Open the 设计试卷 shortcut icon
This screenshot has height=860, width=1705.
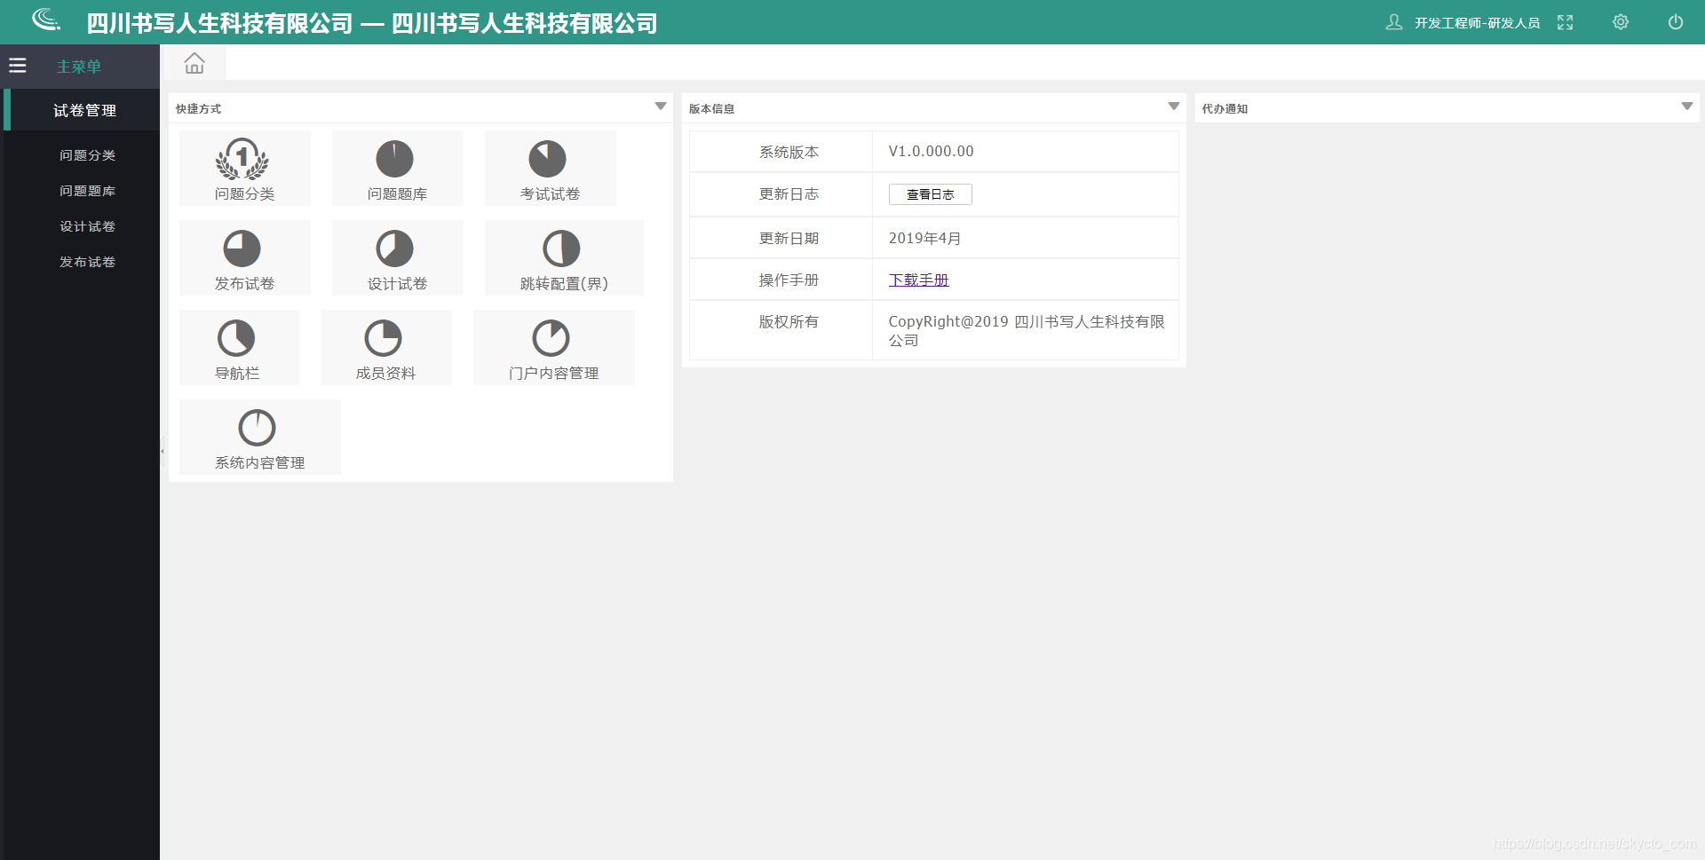pyautogui.click(x=395, y=249)
